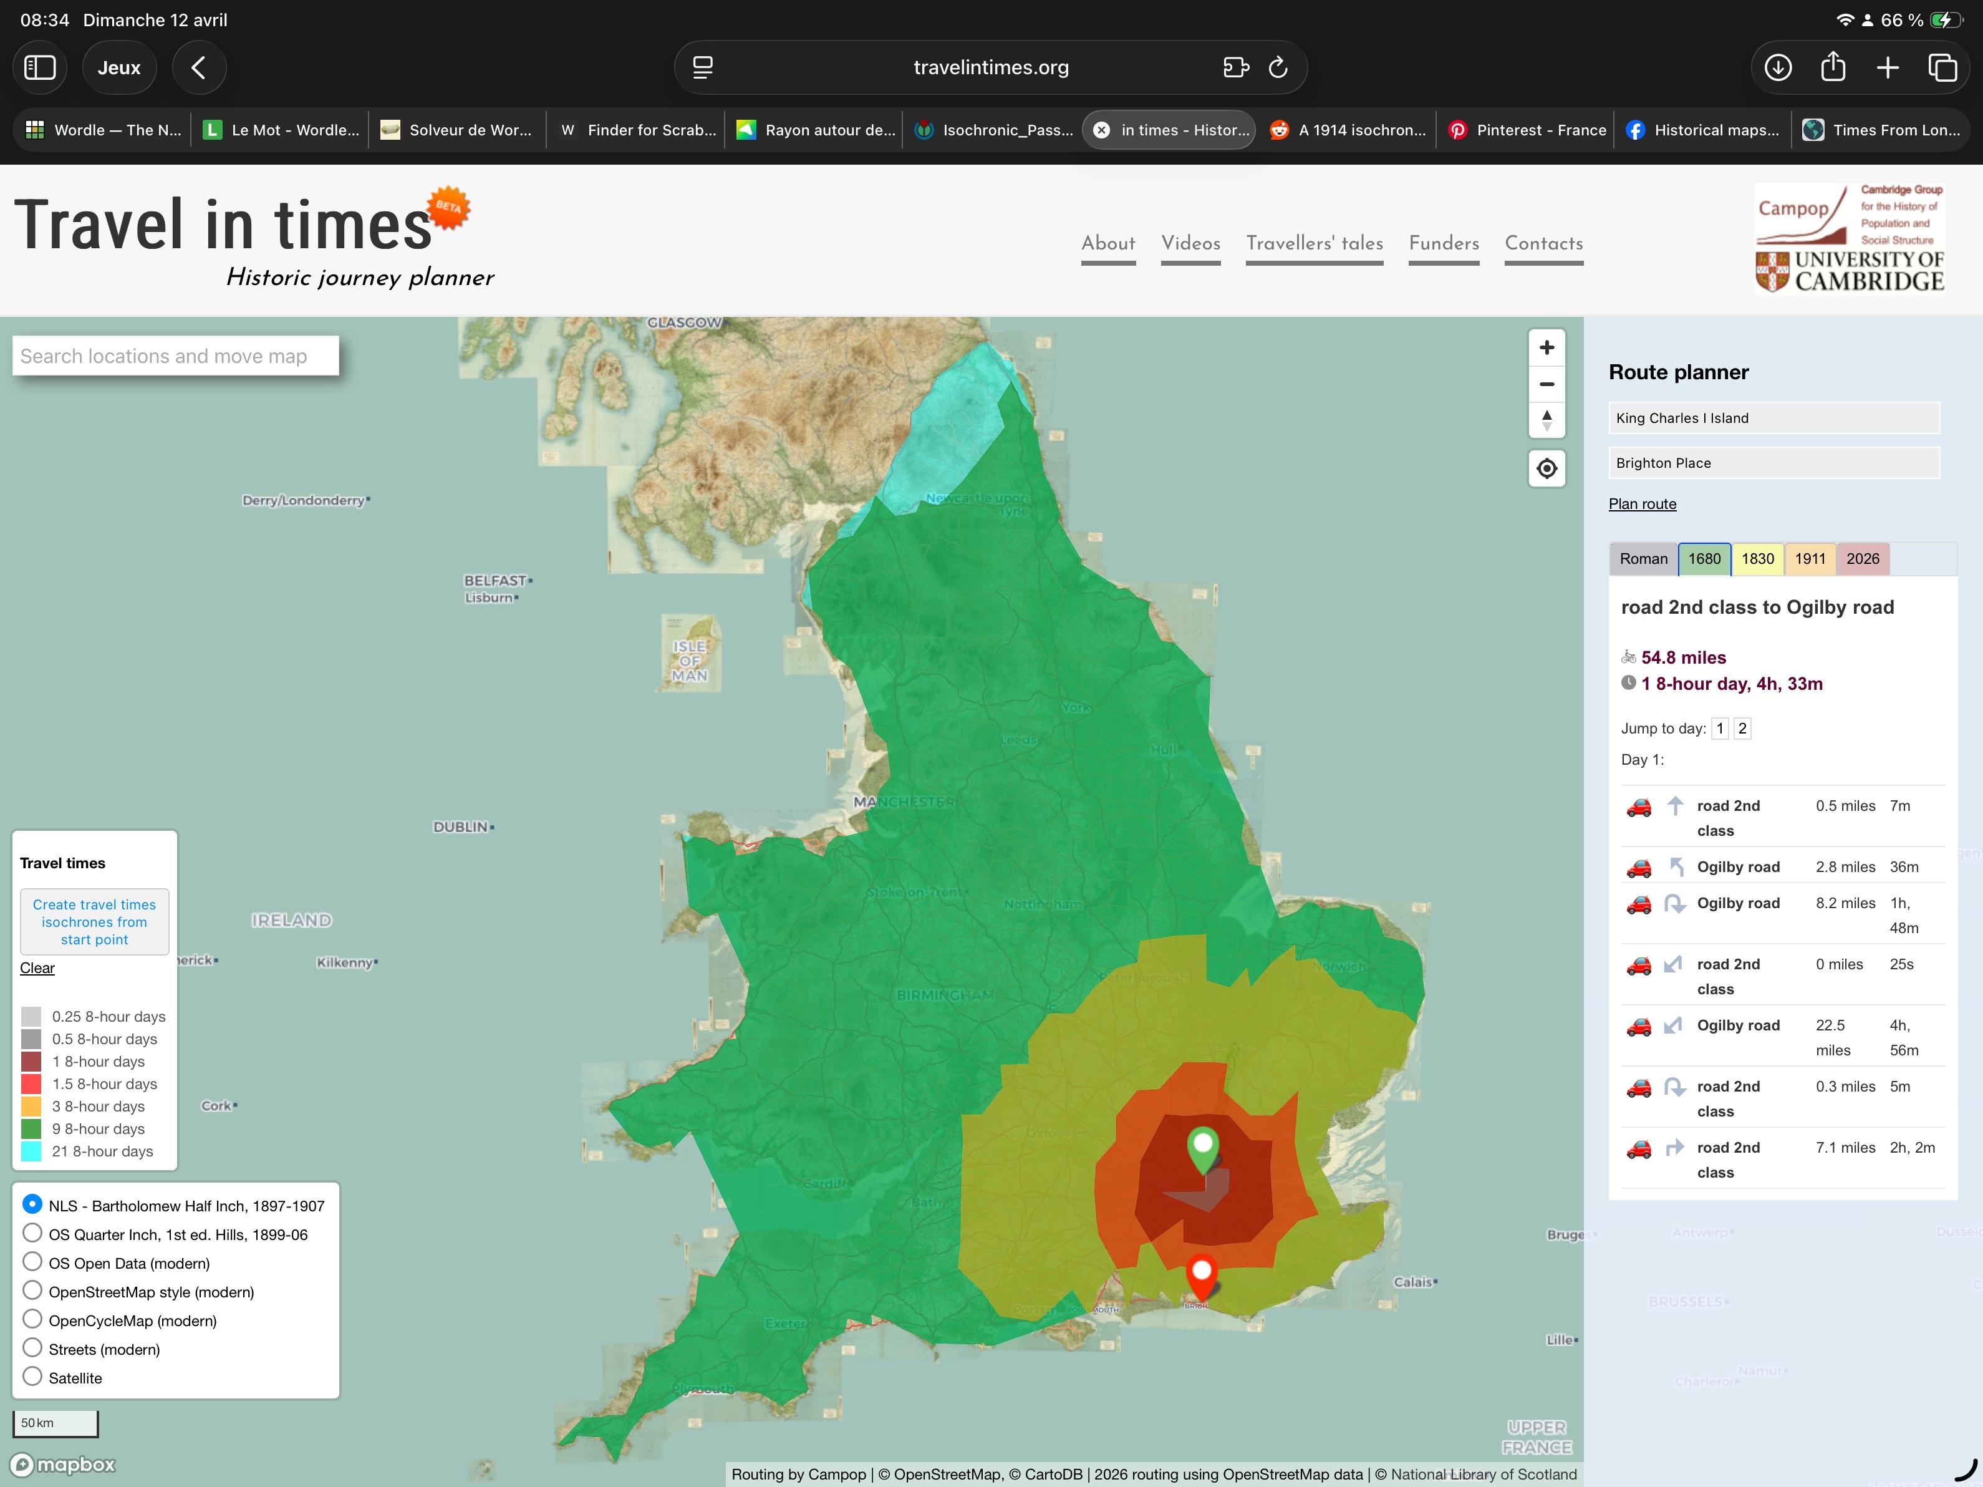Open Safari downloads
This screenshot has width=1983, height=1487.
pos(1778,67)
